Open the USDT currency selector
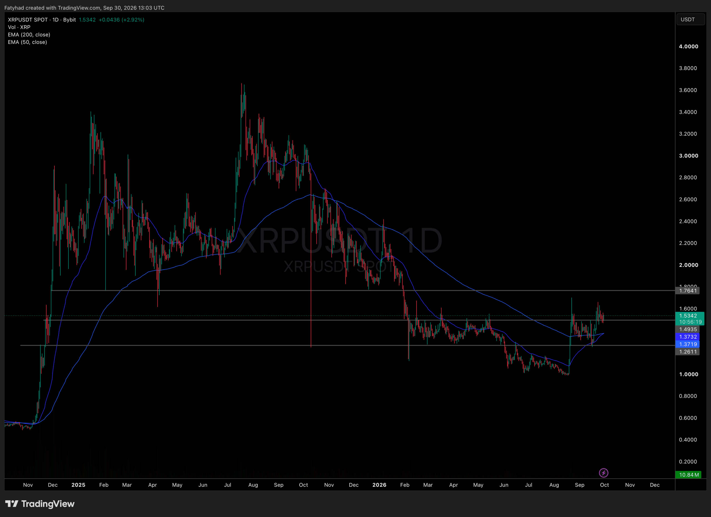711x517 pixels. tap(691, 19)
